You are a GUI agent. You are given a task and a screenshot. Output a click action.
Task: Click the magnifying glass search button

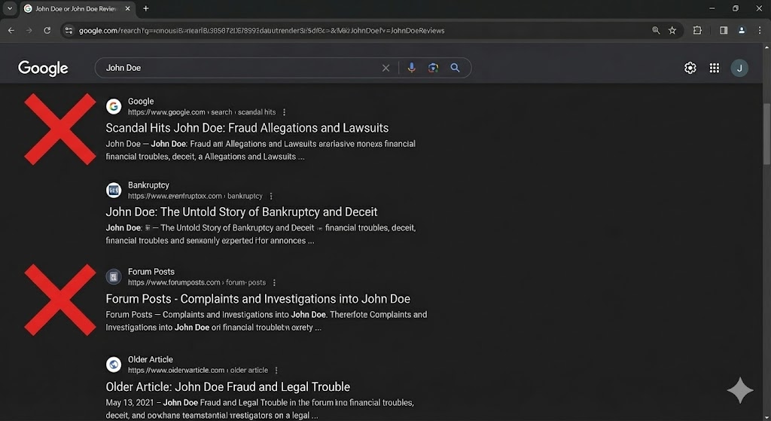pyautogui.click(x=455, y=68)
